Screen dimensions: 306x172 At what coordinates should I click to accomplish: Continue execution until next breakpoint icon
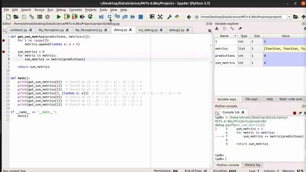133,17
